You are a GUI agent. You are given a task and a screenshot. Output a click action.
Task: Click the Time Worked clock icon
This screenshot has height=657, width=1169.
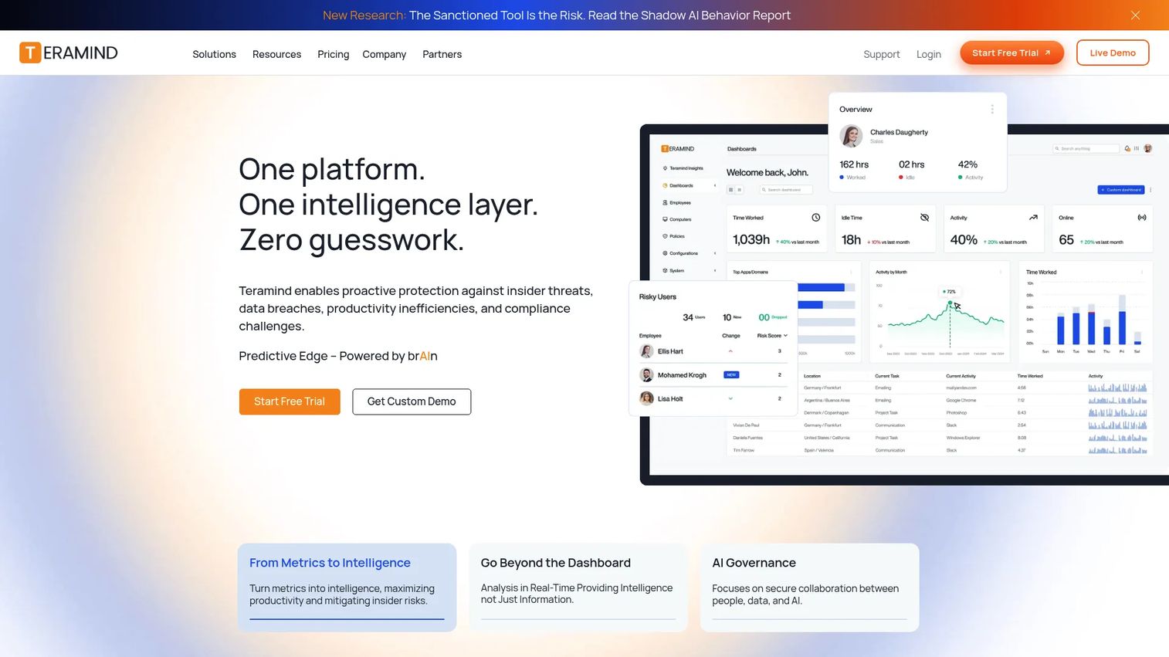tap(815, 218)
